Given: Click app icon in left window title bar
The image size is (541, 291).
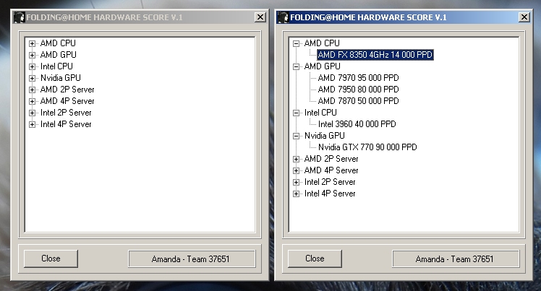Looking at the screenshot, I should coord(19,17).
